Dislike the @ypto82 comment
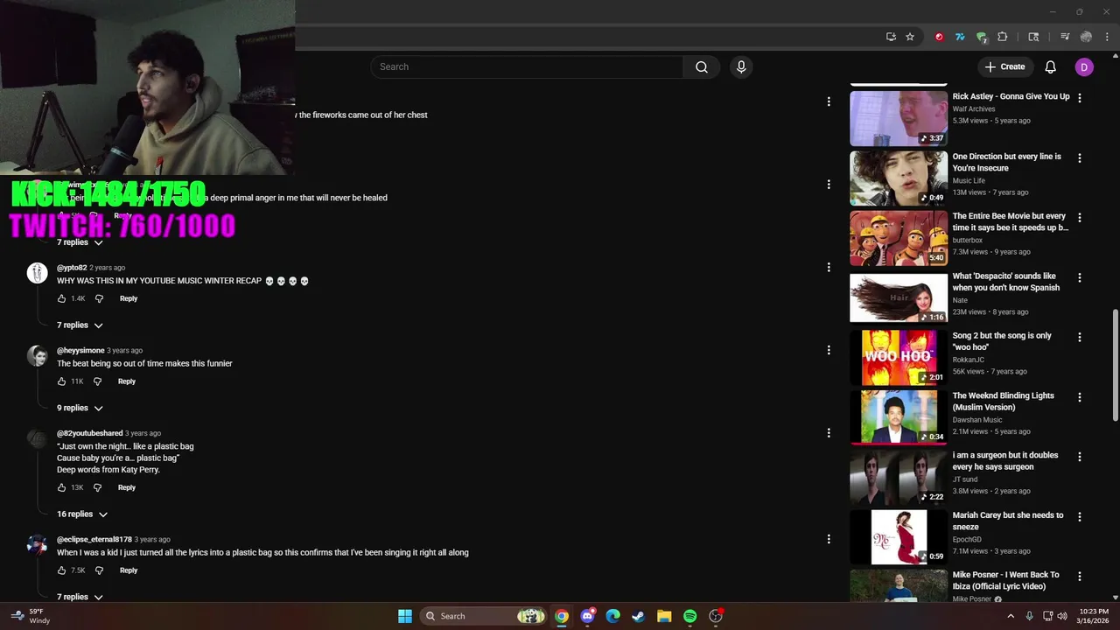 [99, 298]
